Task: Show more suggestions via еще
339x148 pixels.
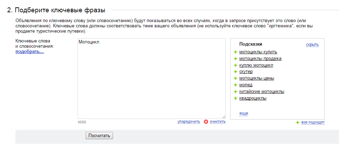Action: pos(244,113)
